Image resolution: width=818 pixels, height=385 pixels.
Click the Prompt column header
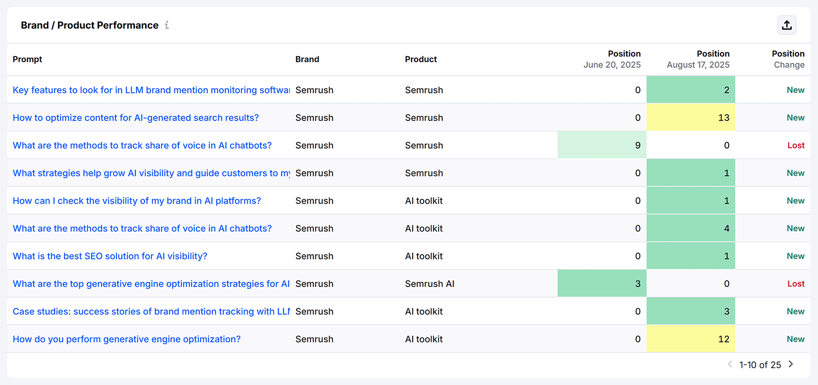pos(28,59)
